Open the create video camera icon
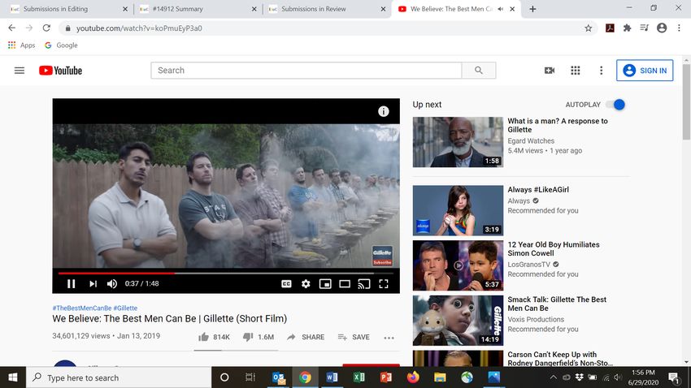The image size is (691, 388). point(549,71)
